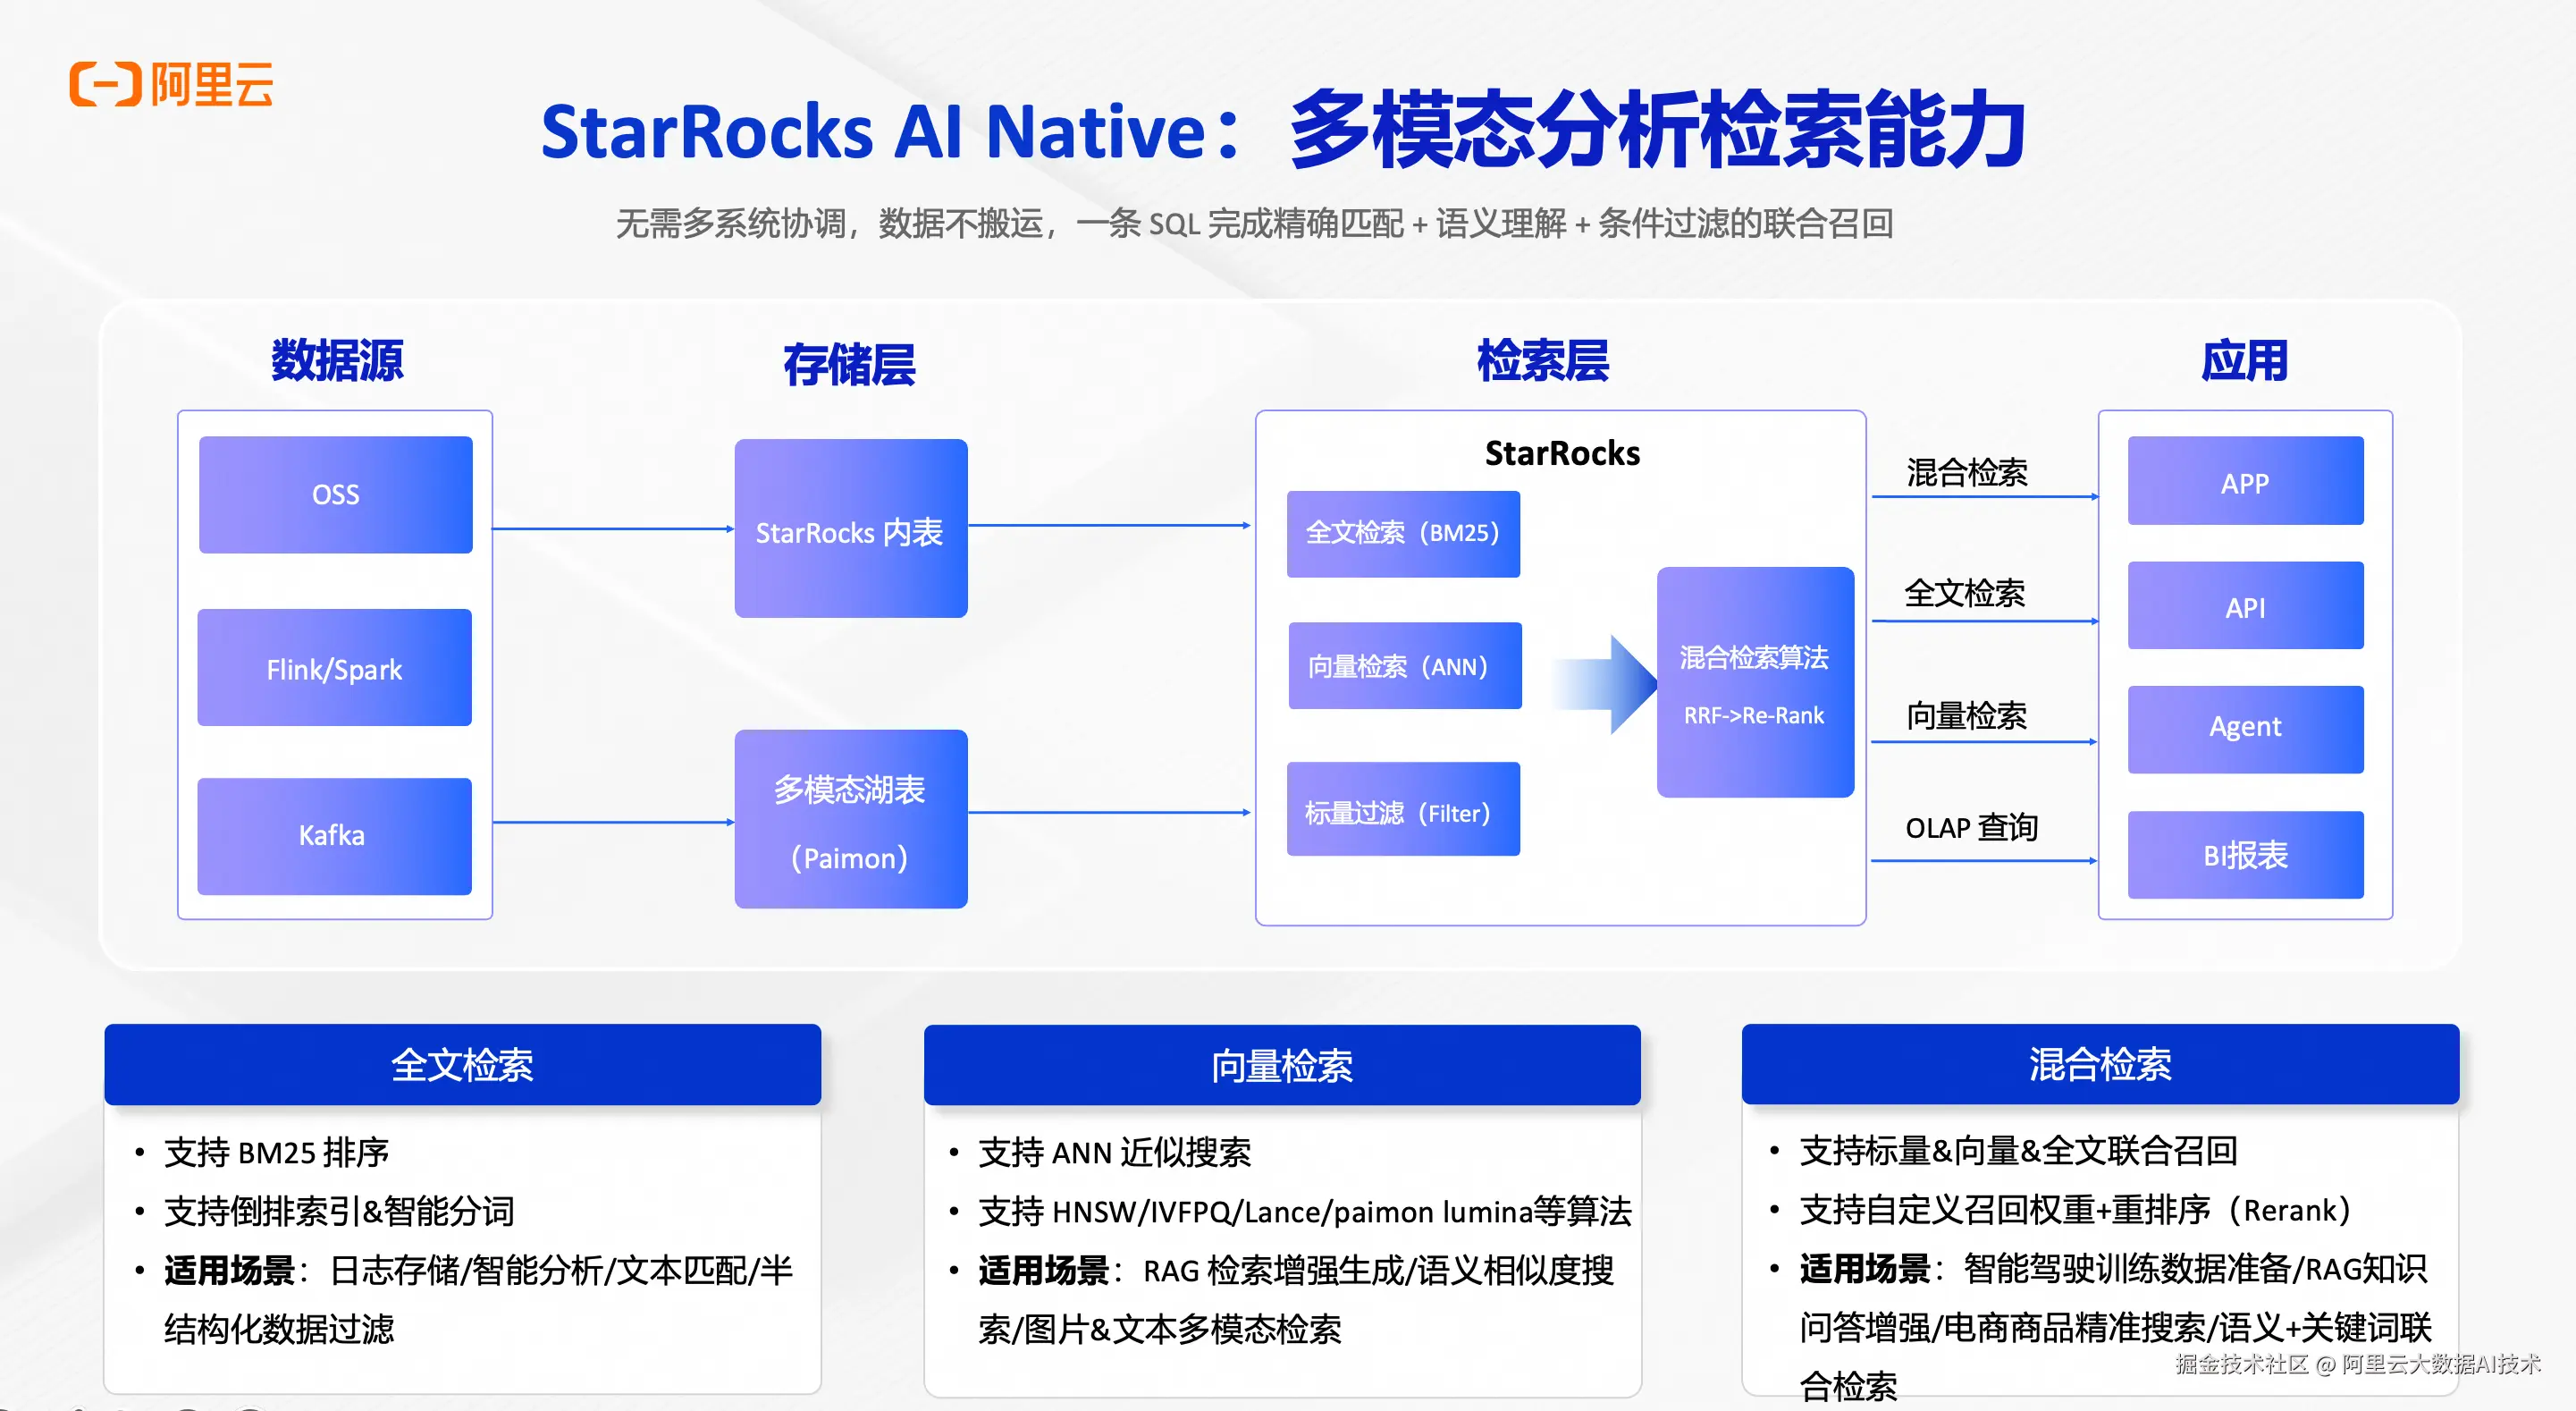Image resolution: width=2576 pixels, height=1411 pixels.
Task: Select the 全文检索 (BM25) box
Action: click(1403, 534)
